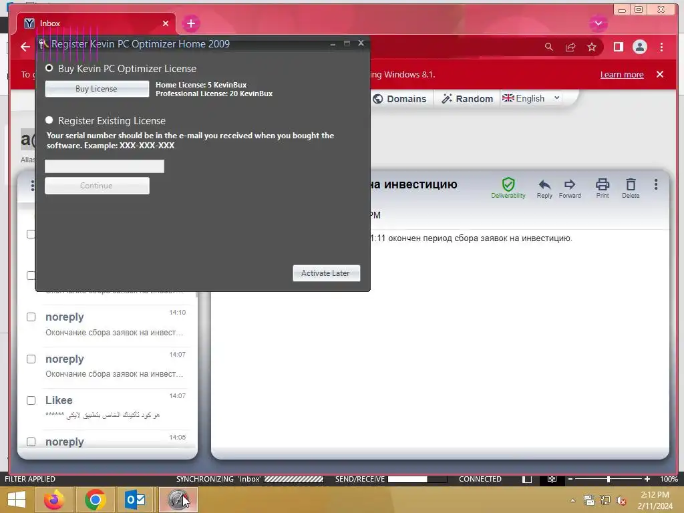
Task: Reply to the open email
Action: pyautogui.click(x=544, y=188)
